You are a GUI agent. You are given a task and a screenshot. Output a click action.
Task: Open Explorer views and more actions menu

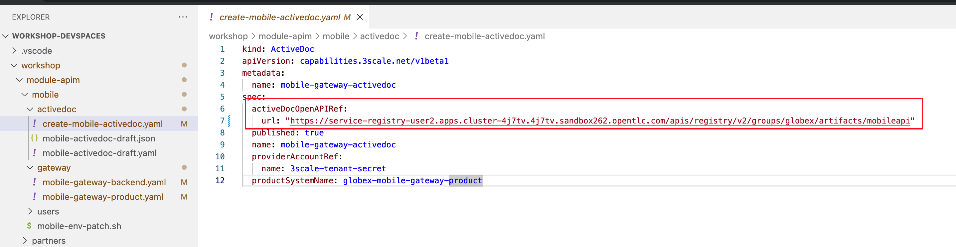pyautogui.click(x=183, y=17)
